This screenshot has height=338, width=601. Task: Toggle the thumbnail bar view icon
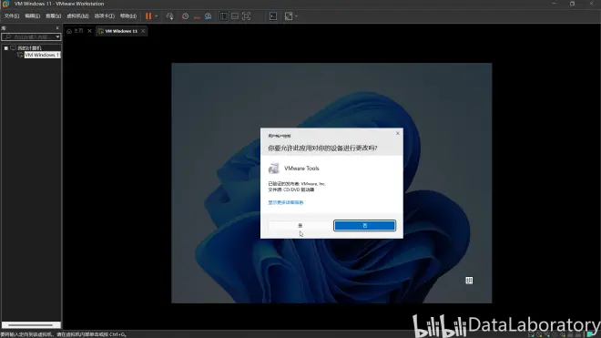coord(235,16)
